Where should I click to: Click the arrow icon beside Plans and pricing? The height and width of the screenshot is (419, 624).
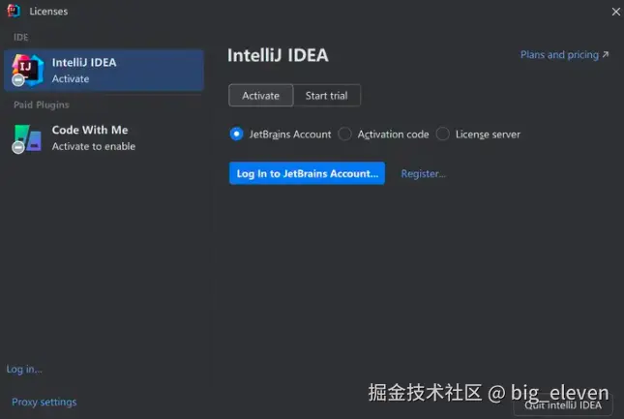606,55
